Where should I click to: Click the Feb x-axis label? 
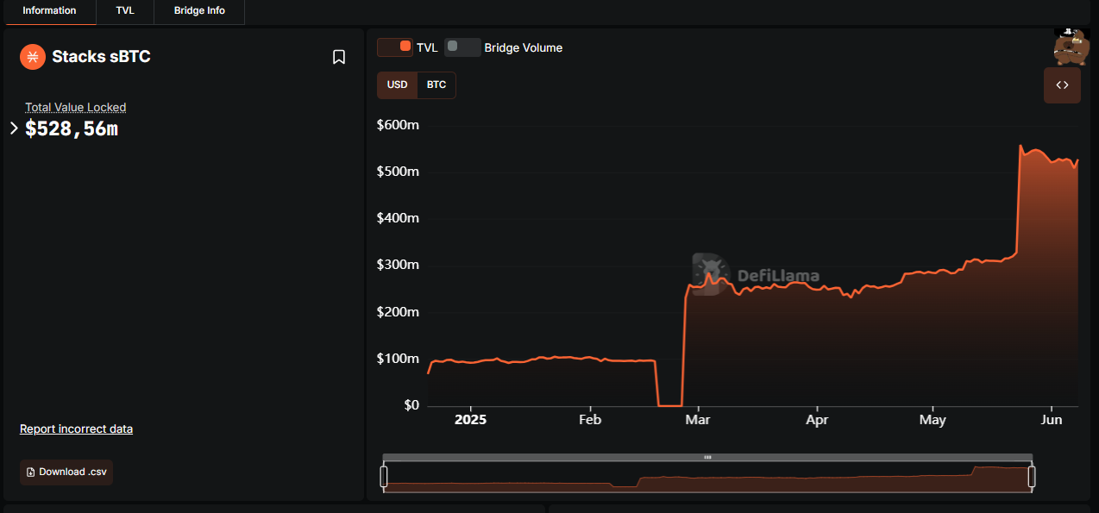[590, 420]
